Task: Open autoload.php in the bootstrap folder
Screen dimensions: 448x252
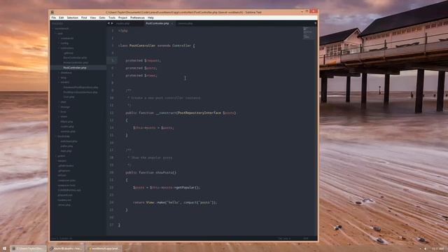Action: click(x=69, y=141)
